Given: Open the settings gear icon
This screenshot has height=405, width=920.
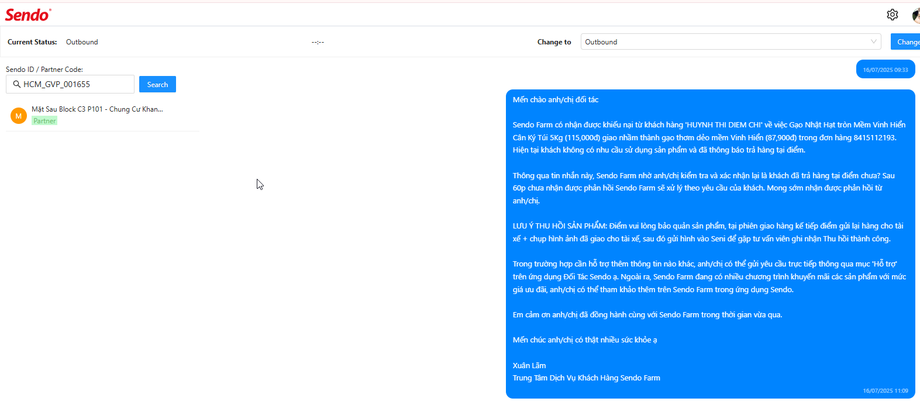Looking at the screenshot, I should click(892, 15).
